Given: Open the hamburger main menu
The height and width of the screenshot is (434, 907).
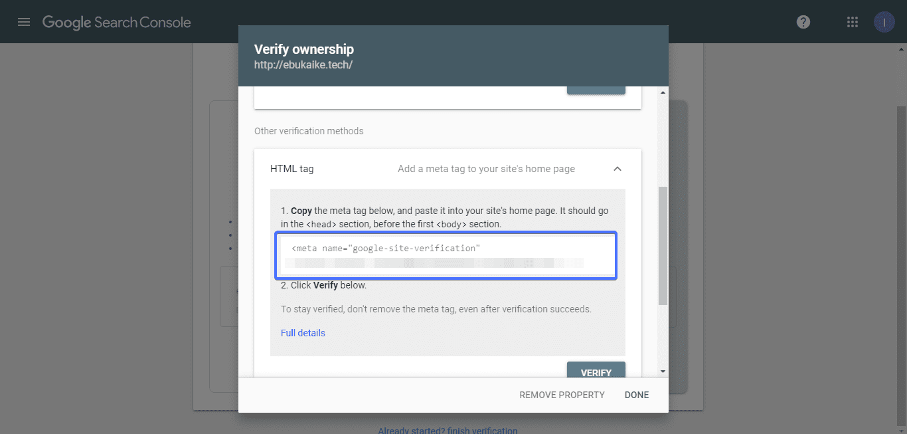Looking at the screenshot, I should (x=24, y=22).
